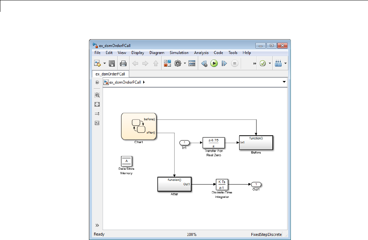This screenshot has width=368, height=240.
Task: Click the Save model icon
Action: 111,64
